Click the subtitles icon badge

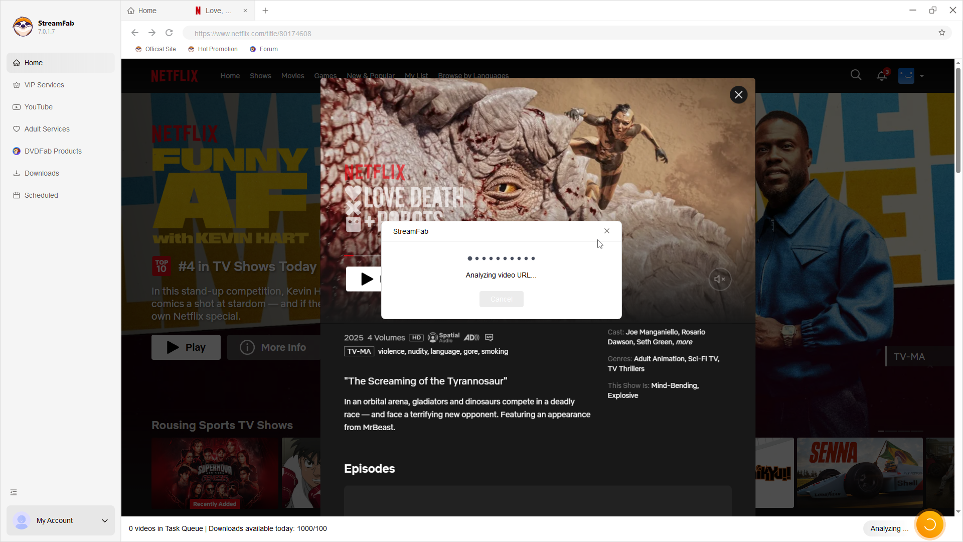489,337
